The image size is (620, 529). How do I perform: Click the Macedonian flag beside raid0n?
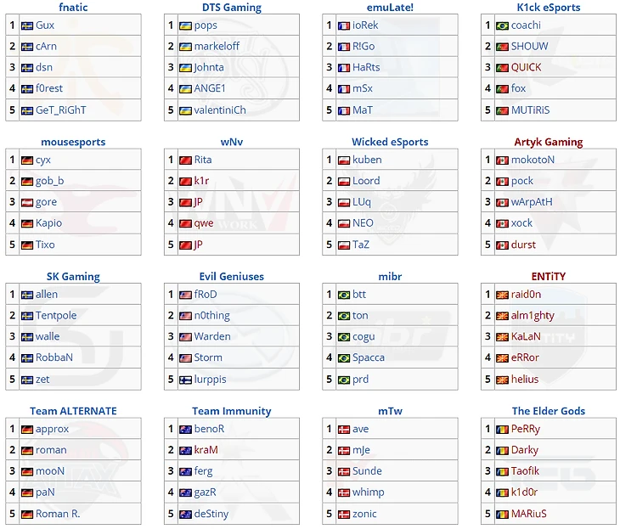click(502, 295)
